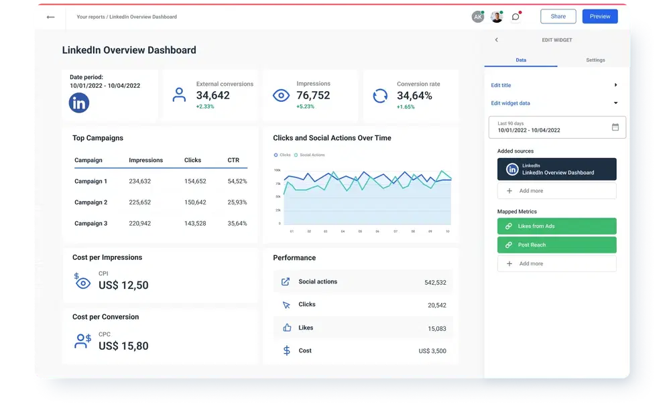The height and width of the screenshot is (404, 665).
Task: Click the Conversion rate circular arrow icon
Action: pos(380,96)
